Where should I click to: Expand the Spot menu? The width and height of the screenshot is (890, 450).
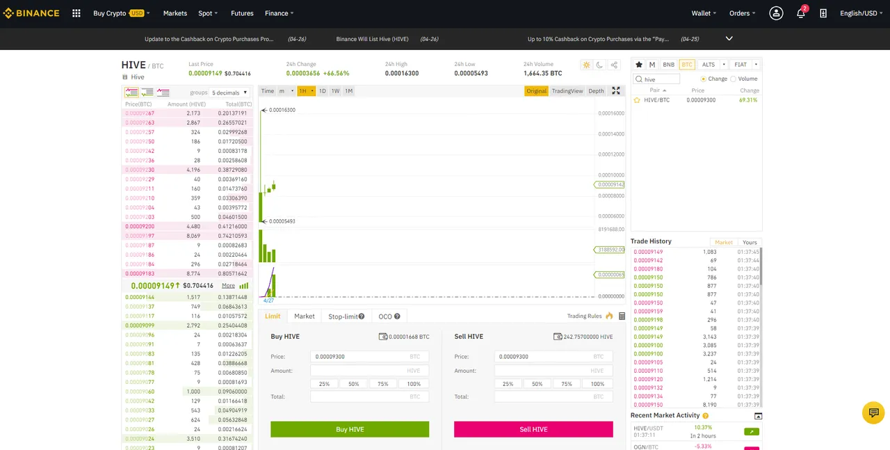point(208,13)
